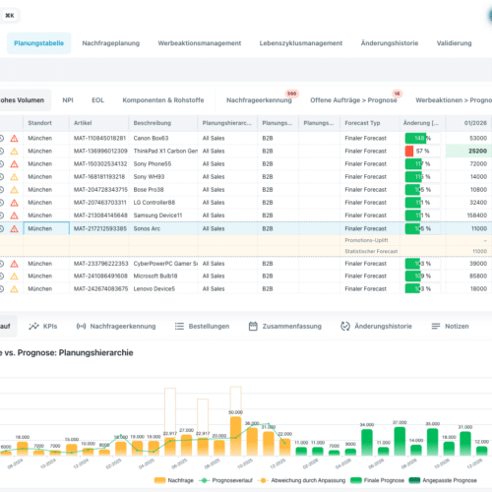
Task: Toggle Prognoseverlauf line in chart legend
Action: click(x=225, y=480)
